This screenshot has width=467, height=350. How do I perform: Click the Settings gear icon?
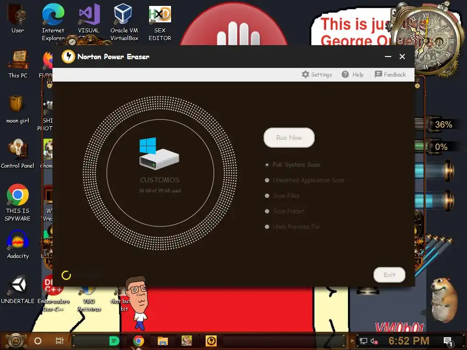(x=306, y=74)
